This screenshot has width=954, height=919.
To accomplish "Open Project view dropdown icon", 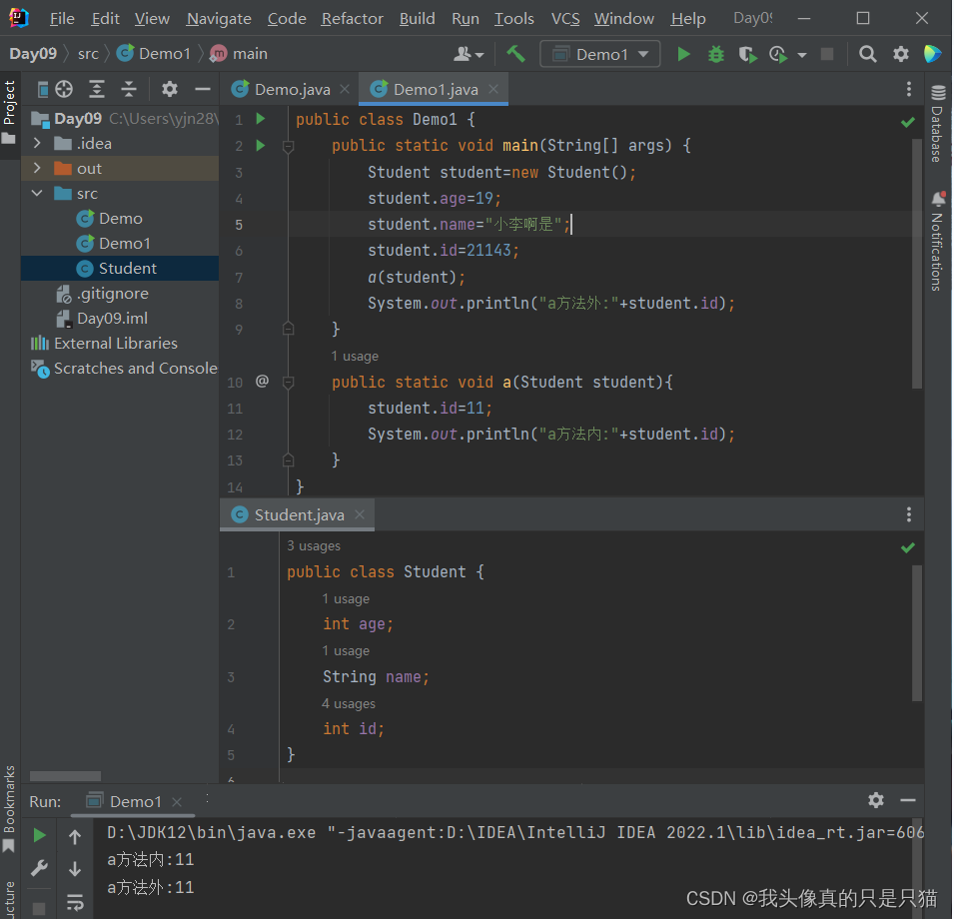I will coord(43,90).
